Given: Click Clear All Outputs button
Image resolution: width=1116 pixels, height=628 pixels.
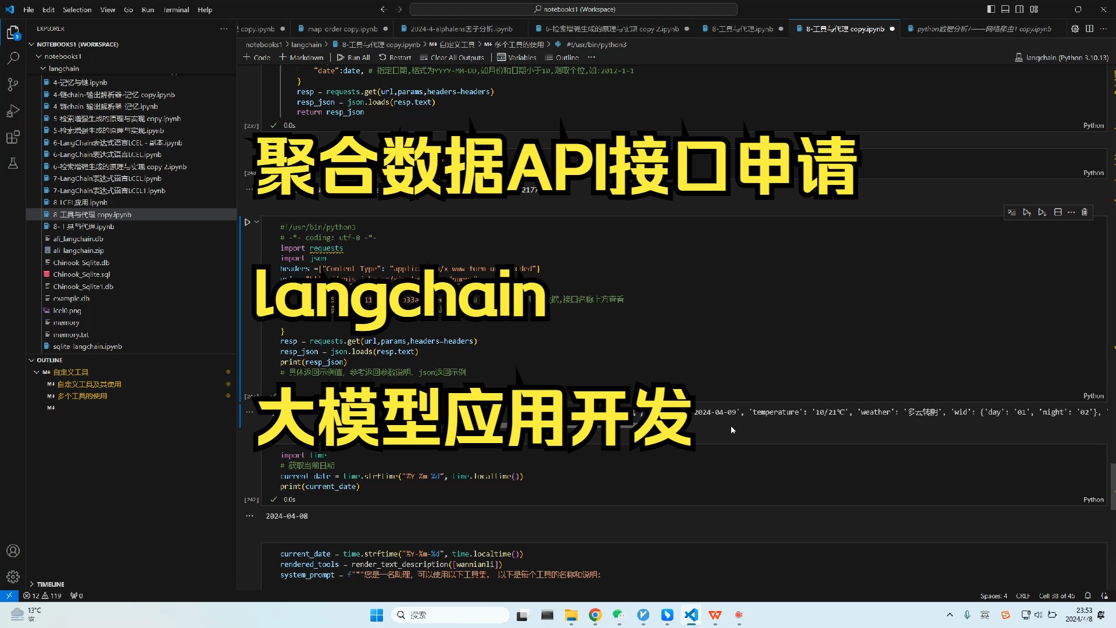Looking at the screenshot, I should [x=452, y=58].
